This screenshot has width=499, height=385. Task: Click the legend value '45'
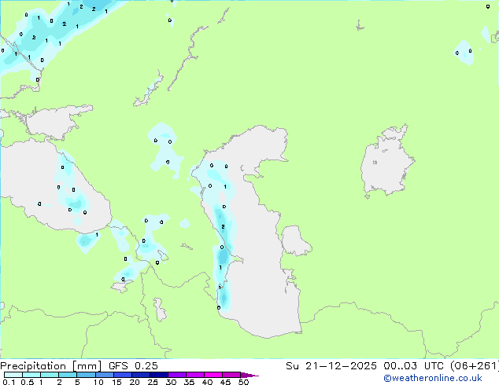225,382
